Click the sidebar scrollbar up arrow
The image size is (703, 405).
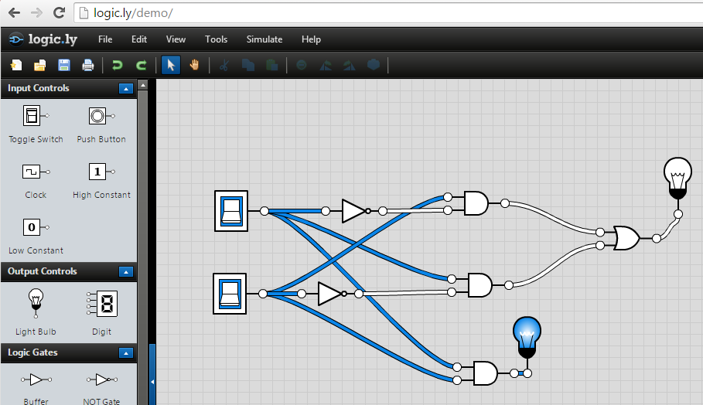143,85
